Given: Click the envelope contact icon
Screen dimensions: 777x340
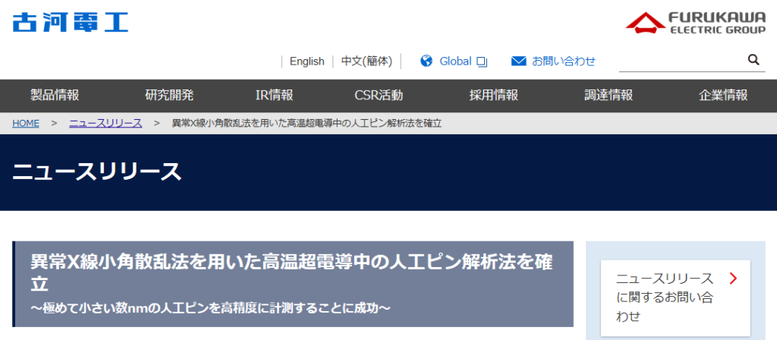Looking at the screenshot, I should [x=518, y=61].
